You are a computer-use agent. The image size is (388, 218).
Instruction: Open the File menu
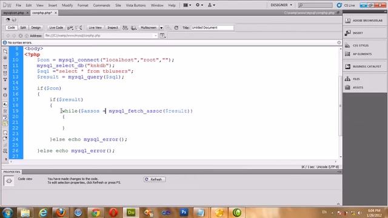click(18, 5)
